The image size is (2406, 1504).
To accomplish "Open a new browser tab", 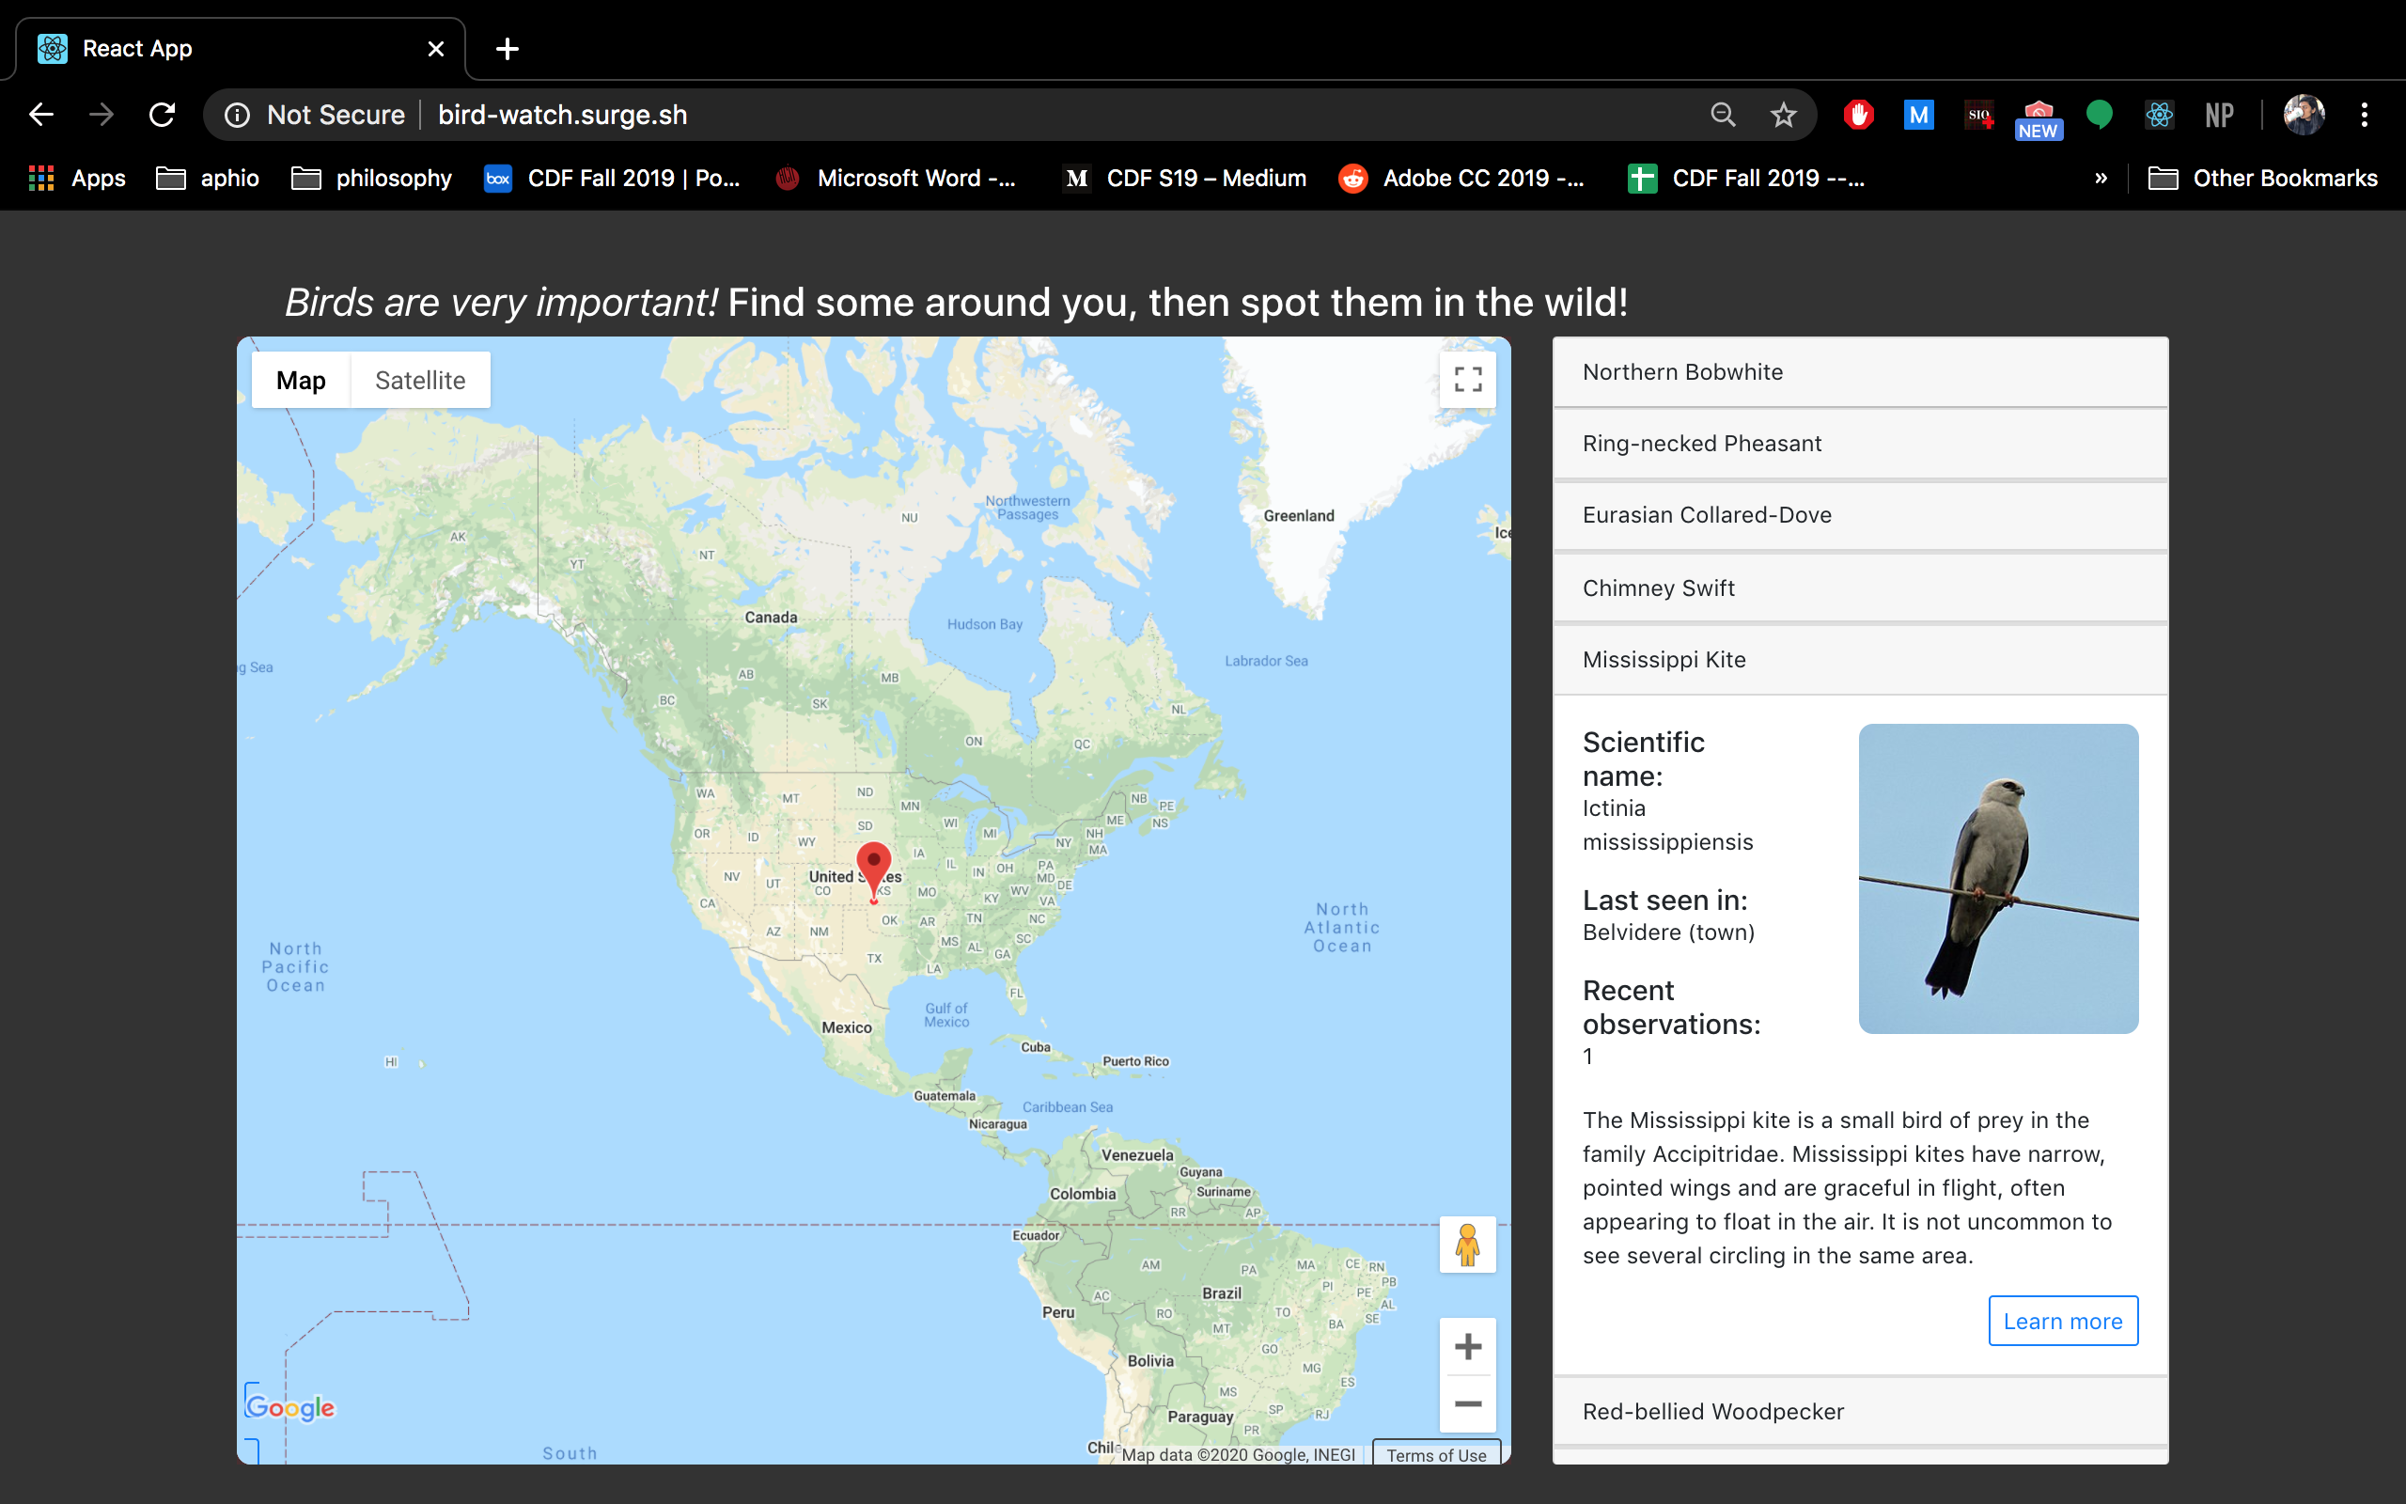I will [x=508, y=49].
